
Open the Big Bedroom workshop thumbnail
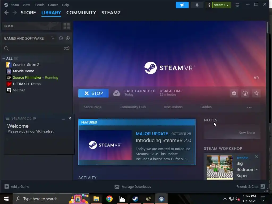tap(220, 168)
